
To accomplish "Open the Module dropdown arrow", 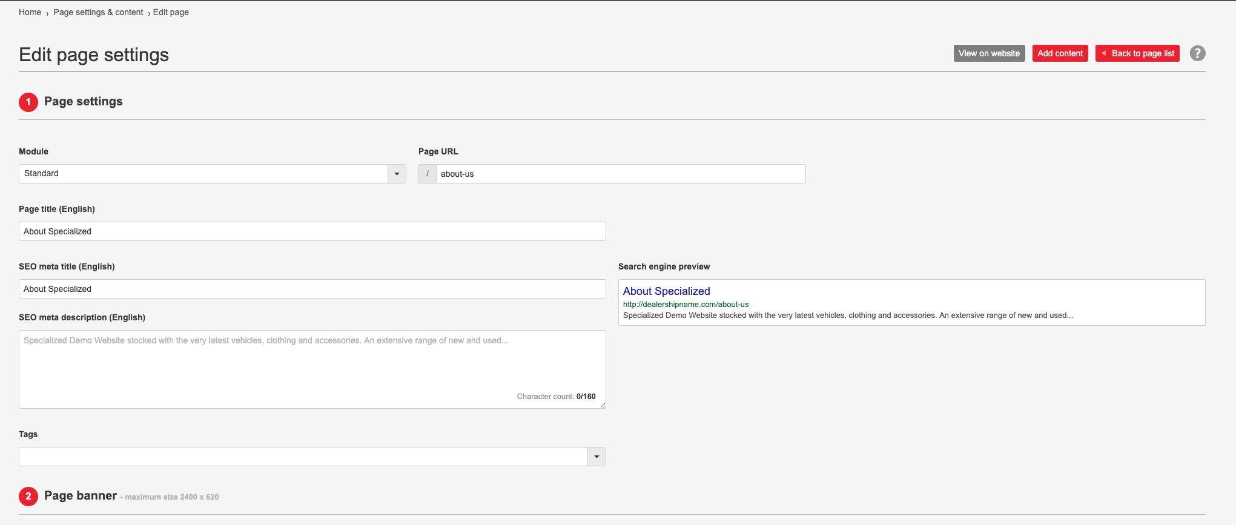I will [x=397, y=174].
